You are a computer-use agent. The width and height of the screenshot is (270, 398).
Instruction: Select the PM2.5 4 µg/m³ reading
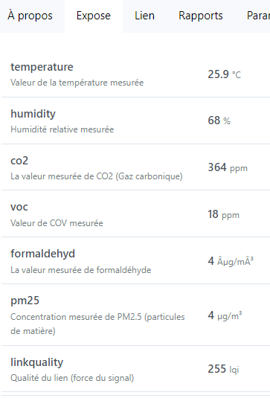(225, 315)
